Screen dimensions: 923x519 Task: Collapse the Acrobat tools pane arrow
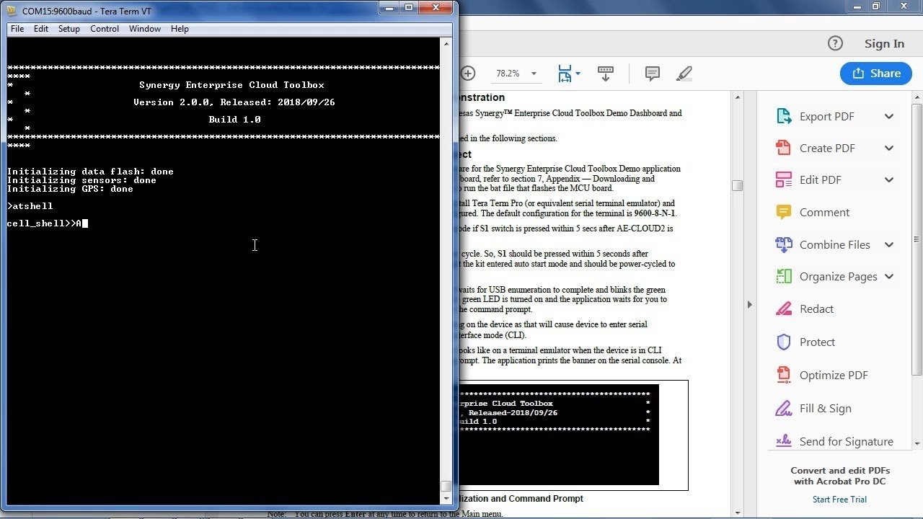pos(750,305)
